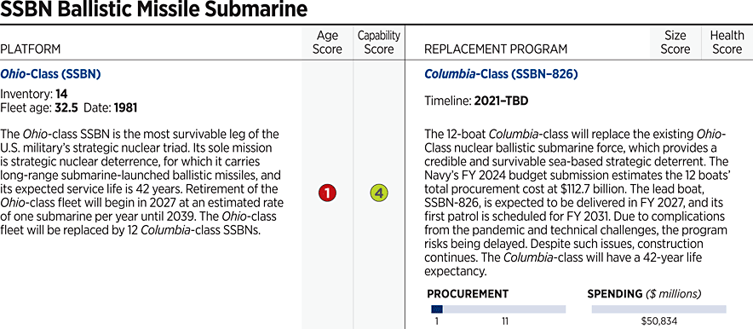Open the Ohio-Class (SSBN) link
The image size is (753, 329).
click(50, 74)
